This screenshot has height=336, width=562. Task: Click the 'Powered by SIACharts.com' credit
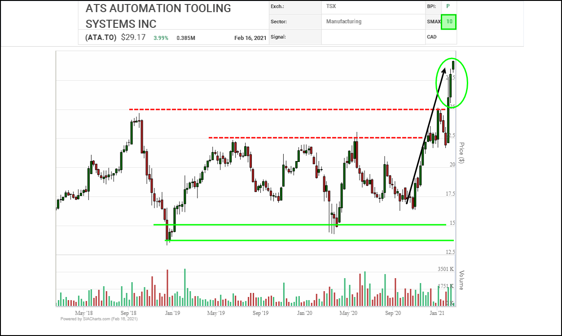tap(99, 319)
